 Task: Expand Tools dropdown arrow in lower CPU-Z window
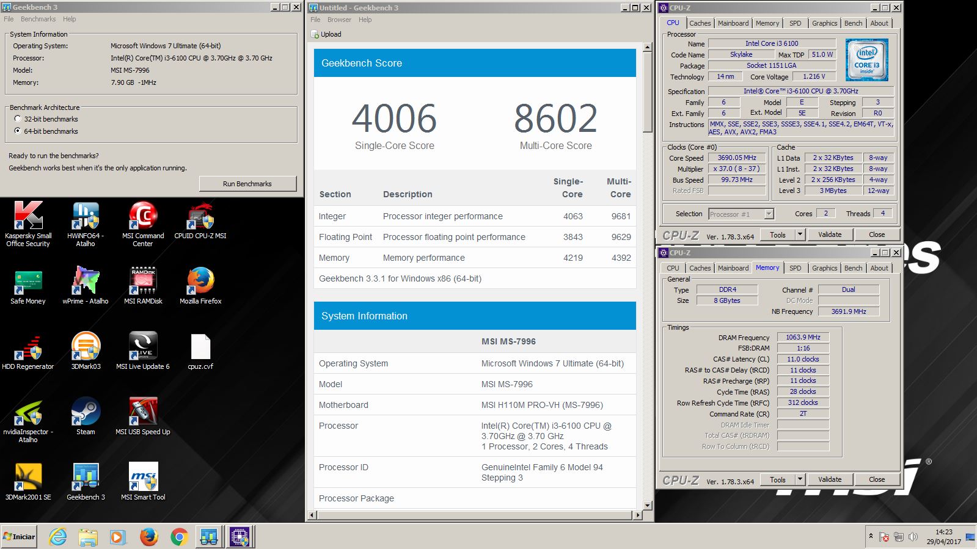point(799,479)
